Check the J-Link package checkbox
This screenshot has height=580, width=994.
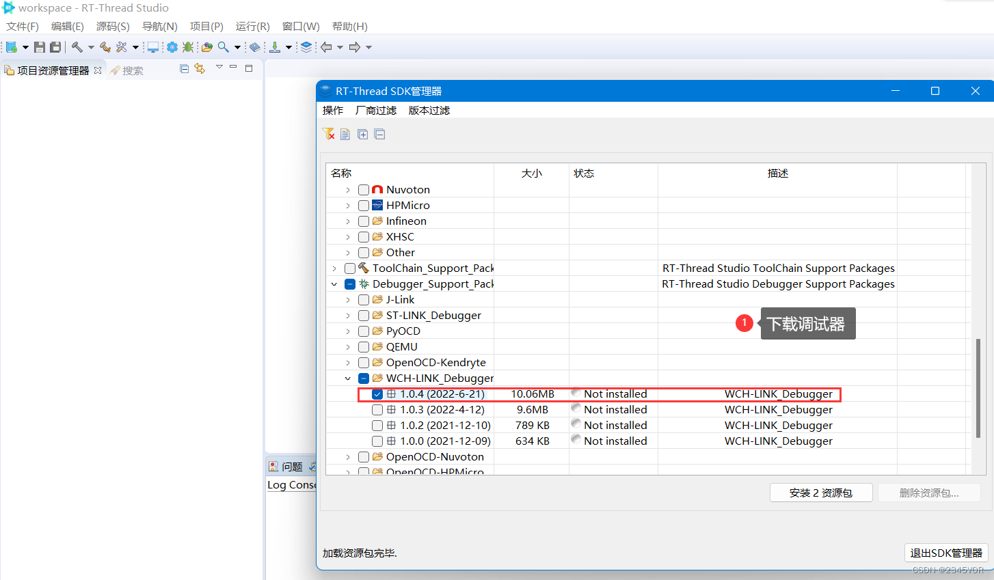(363, 299)
